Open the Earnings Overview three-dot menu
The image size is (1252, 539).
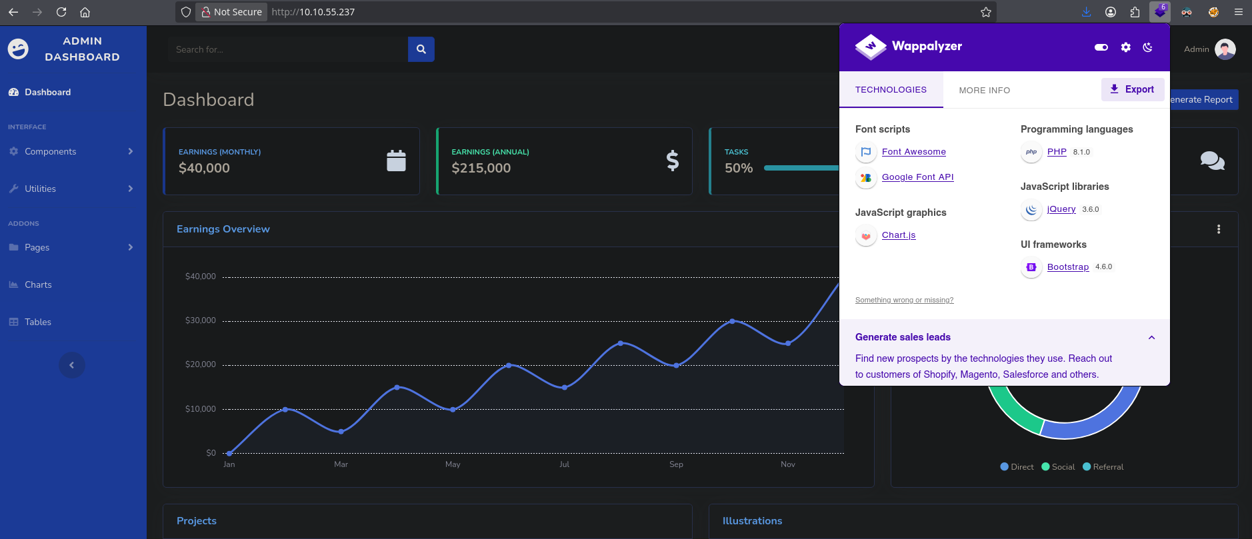click(x=1218, y=229)
